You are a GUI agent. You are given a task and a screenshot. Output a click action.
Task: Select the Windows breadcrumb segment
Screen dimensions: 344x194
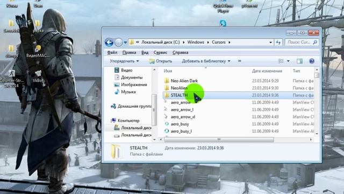click(196, 42)
